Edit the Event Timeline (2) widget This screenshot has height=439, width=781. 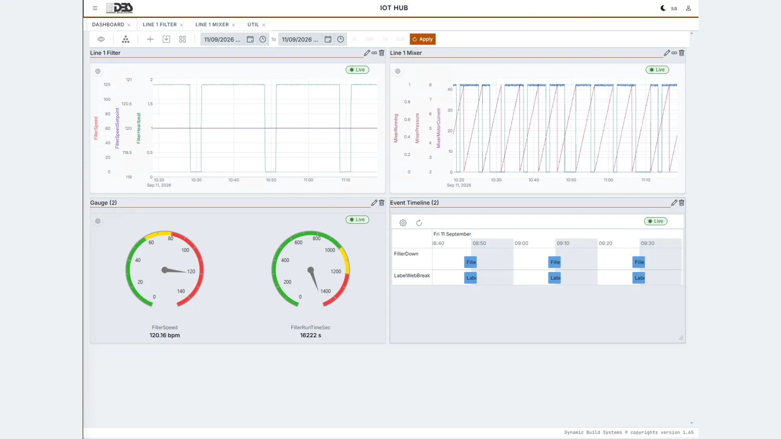click(x=674, y=203)
